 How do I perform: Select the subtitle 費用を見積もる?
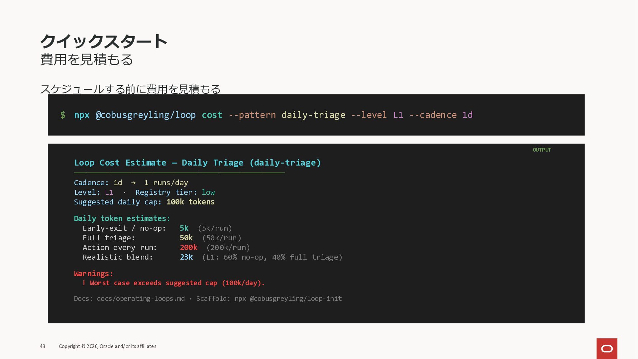click(87, 60)
